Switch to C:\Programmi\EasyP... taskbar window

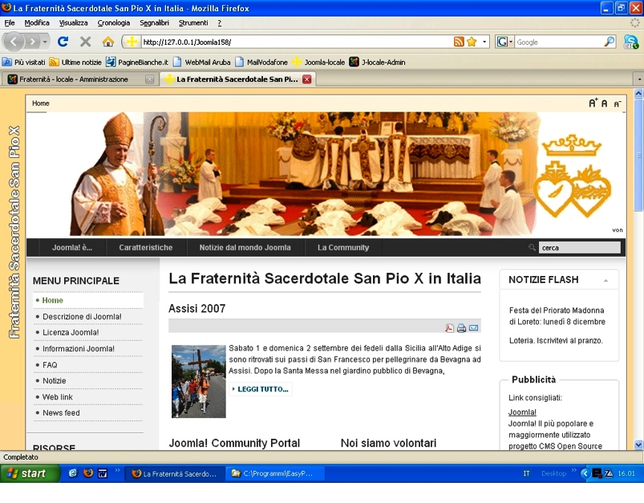pos(276,473)
